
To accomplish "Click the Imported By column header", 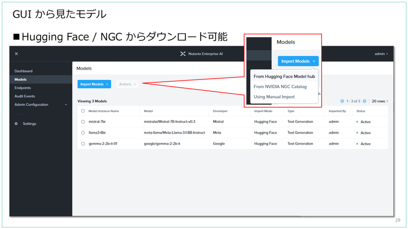I will click(x=337, y=111).
